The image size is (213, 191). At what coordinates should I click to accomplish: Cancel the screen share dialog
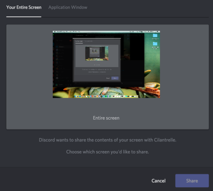[x=159, y=181]
